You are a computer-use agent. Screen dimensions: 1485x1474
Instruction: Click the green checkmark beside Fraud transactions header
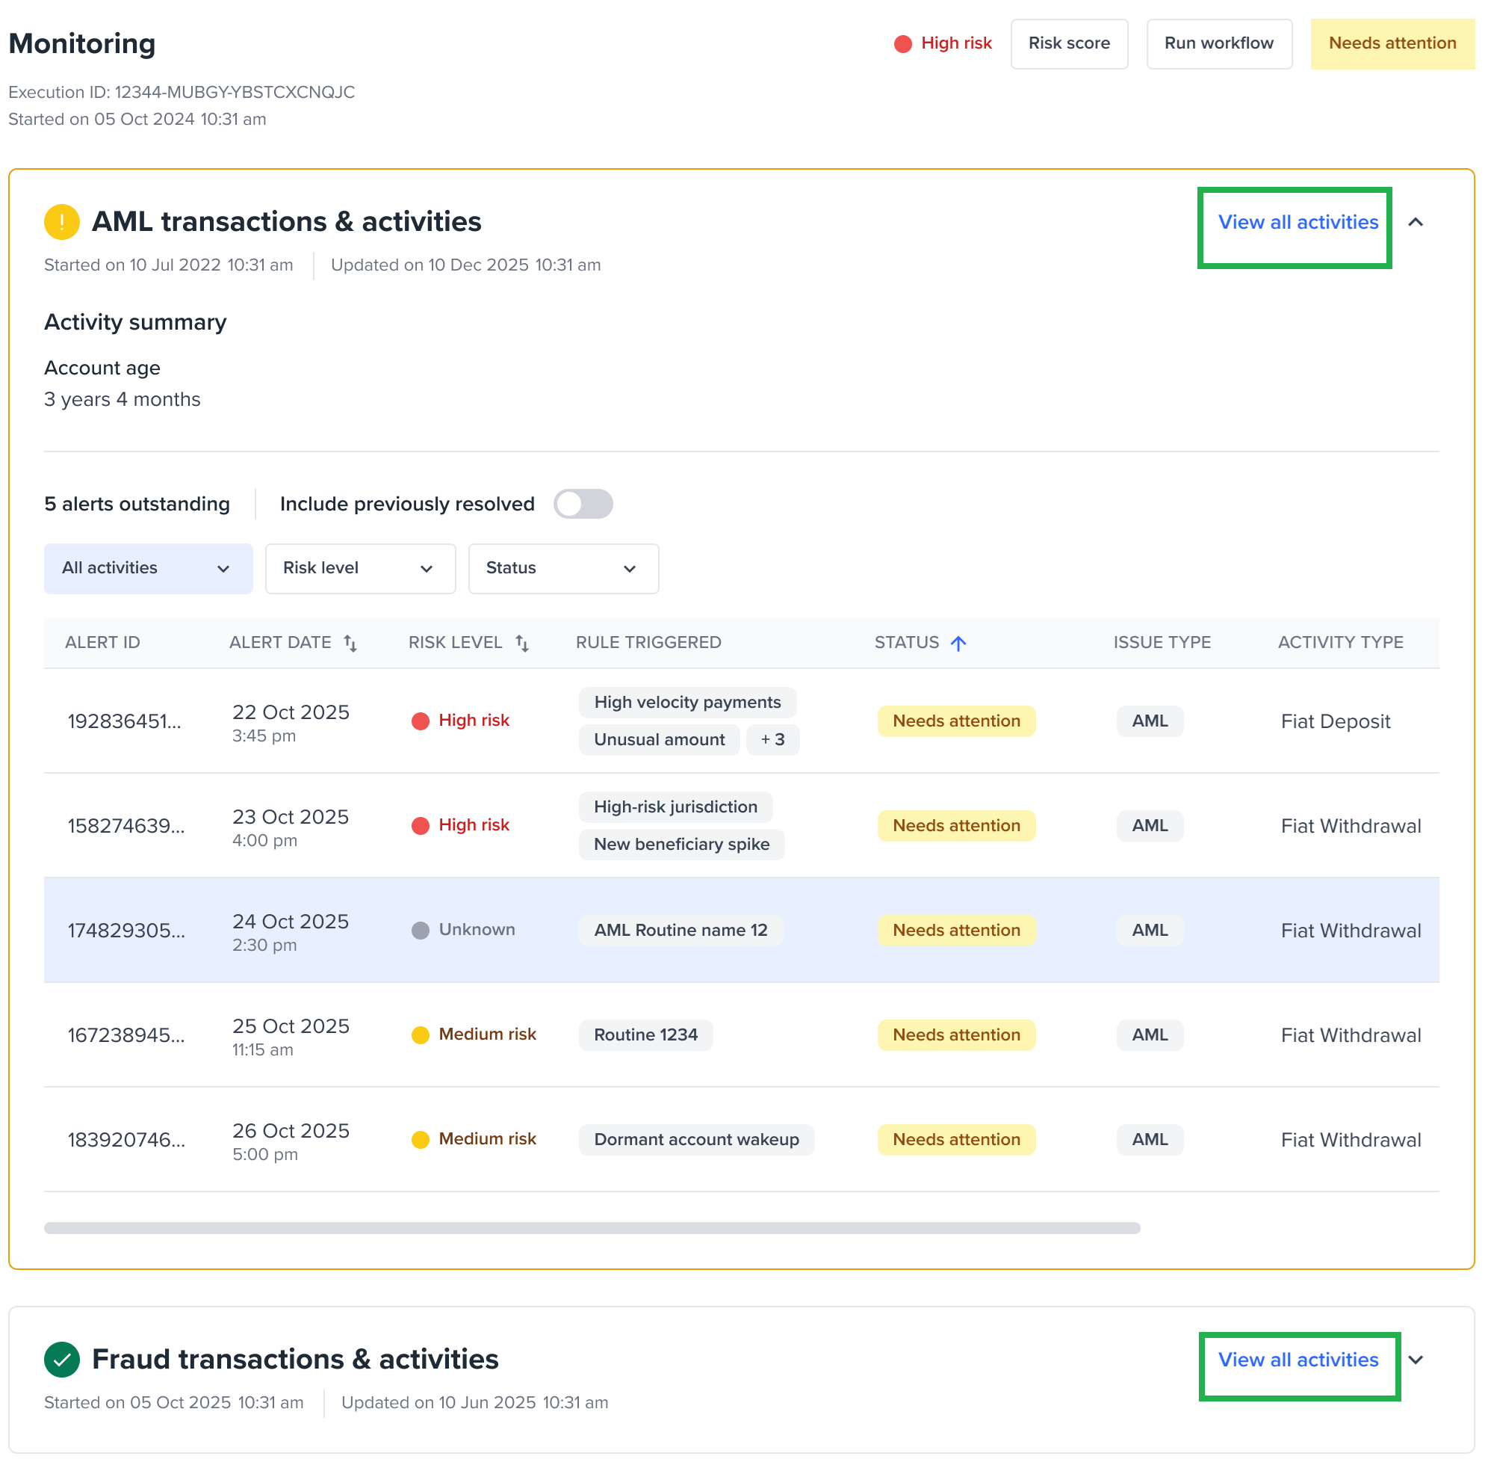coord(61,1359)
